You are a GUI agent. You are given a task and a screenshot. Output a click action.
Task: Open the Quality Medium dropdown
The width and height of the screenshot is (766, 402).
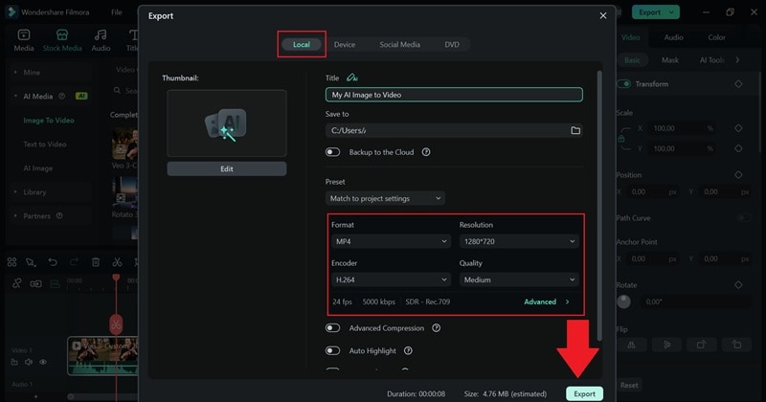pos(519,279)
